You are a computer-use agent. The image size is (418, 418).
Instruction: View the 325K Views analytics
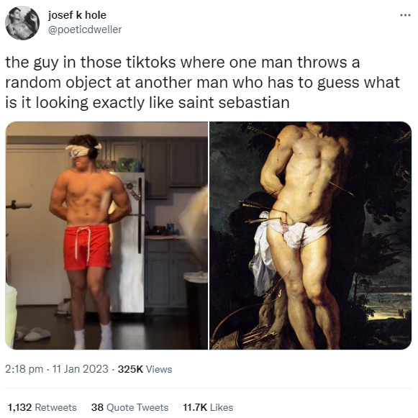point(145,369)
